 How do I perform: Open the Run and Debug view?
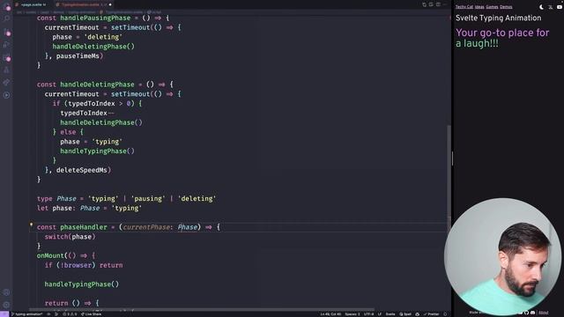point(6,45)
